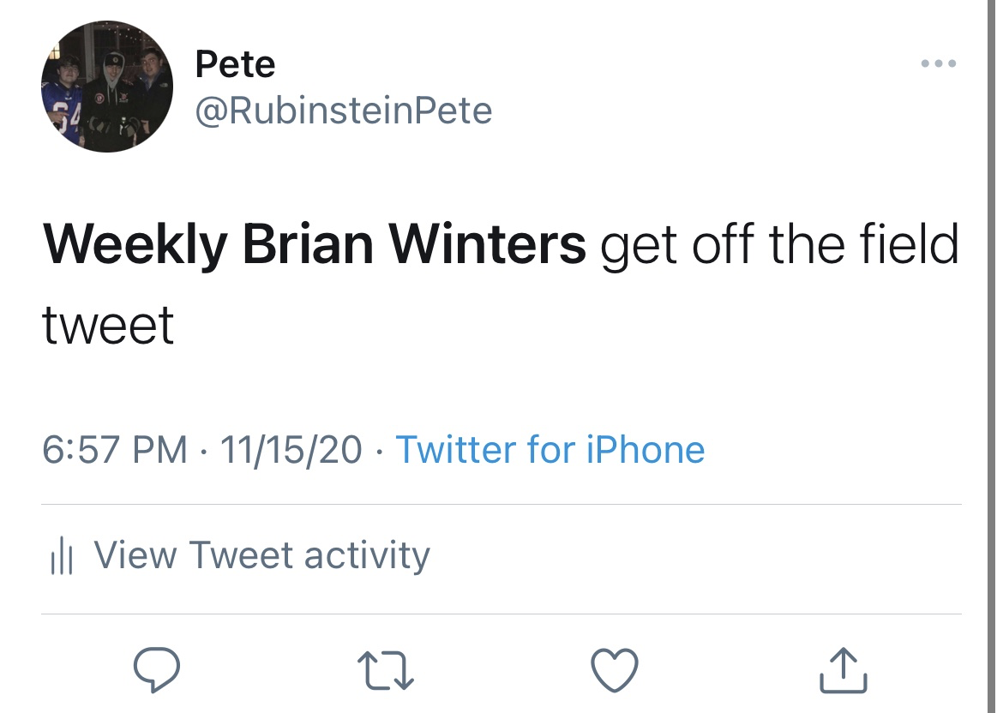Tap the display name Pete

tap(235, 63)
